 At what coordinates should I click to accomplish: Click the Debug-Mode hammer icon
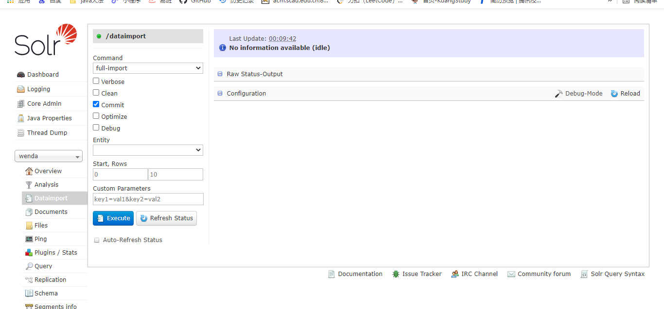point(559,94)
